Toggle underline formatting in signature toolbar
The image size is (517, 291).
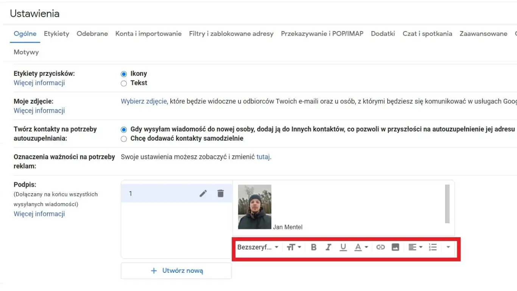343,247
